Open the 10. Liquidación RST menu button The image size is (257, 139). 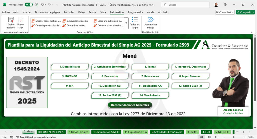click(110, 86)
